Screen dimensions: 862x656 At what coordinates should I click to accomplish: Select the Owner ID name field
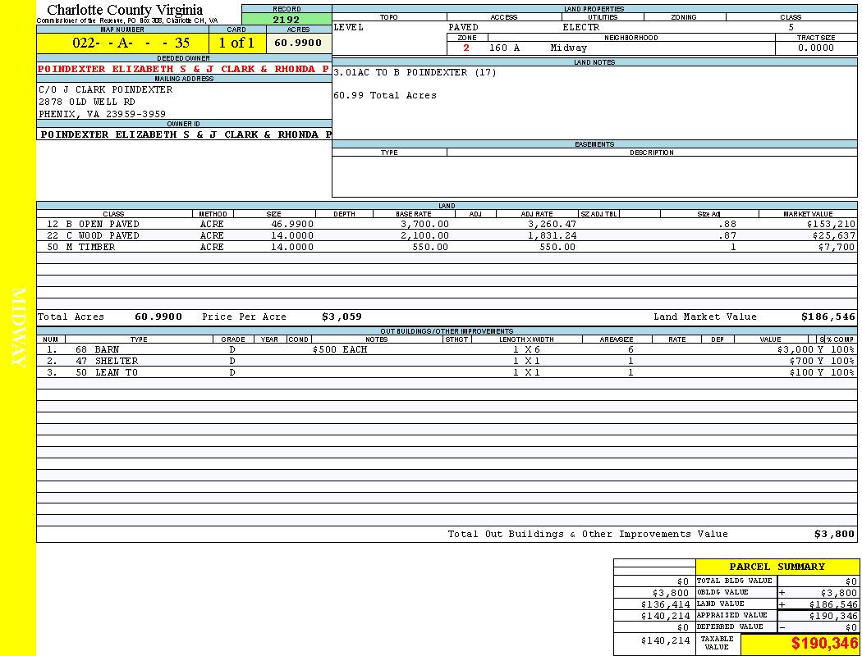point(186,134)
